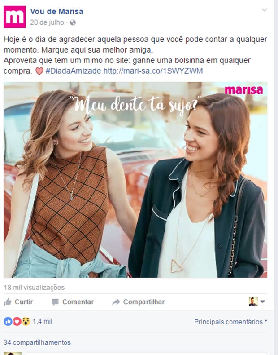Open the Vou de Marisa page logo

click(15, 17)
